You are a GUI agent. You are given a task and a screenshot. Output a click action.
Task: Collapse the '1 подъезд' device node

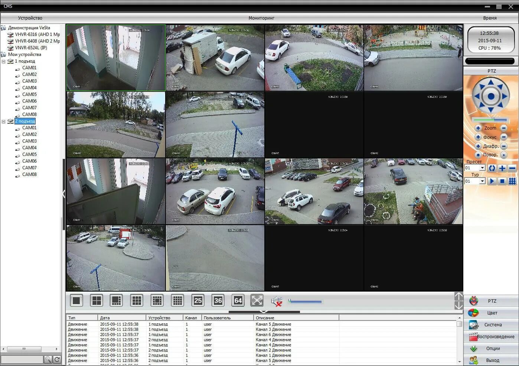coord(3,61)
